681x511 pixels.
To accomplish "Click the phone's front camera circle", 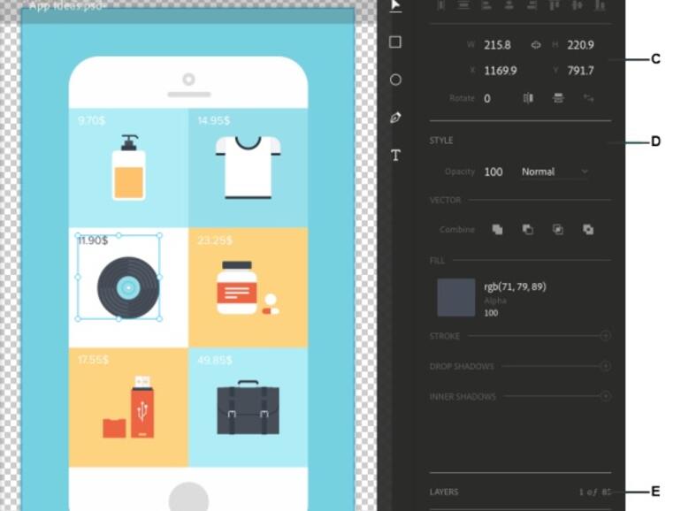I will pyautogui.click(x=188, y=80).
